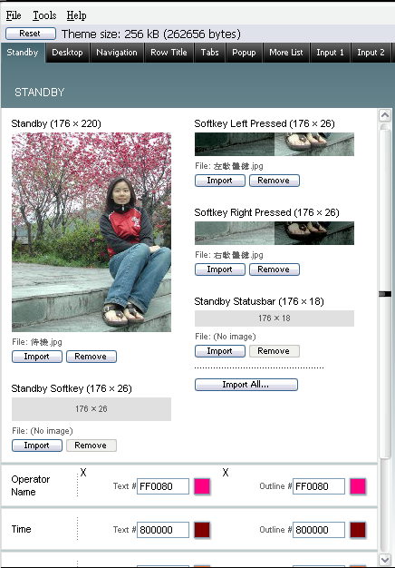Viewport: 395px width, 568px height.
Task: Open the Row Title tab
Action: pyautogui.click(x=169, y=53)
